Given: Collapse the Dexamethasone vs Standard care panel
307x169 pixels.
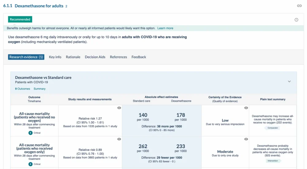Looking at the screenshot, I should click(x=289, y=82).
